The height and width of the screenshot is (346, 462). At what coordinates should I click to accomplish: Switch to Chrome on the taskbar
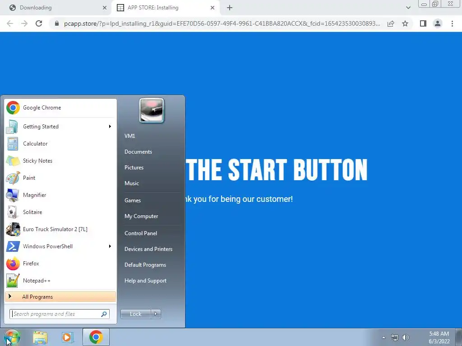tap(96, 337)
